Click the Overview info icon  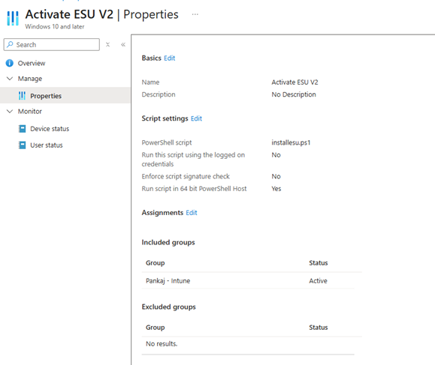10,63
